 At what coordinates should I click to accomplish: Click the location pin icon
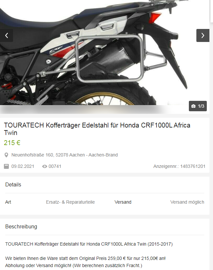[6, 155]
